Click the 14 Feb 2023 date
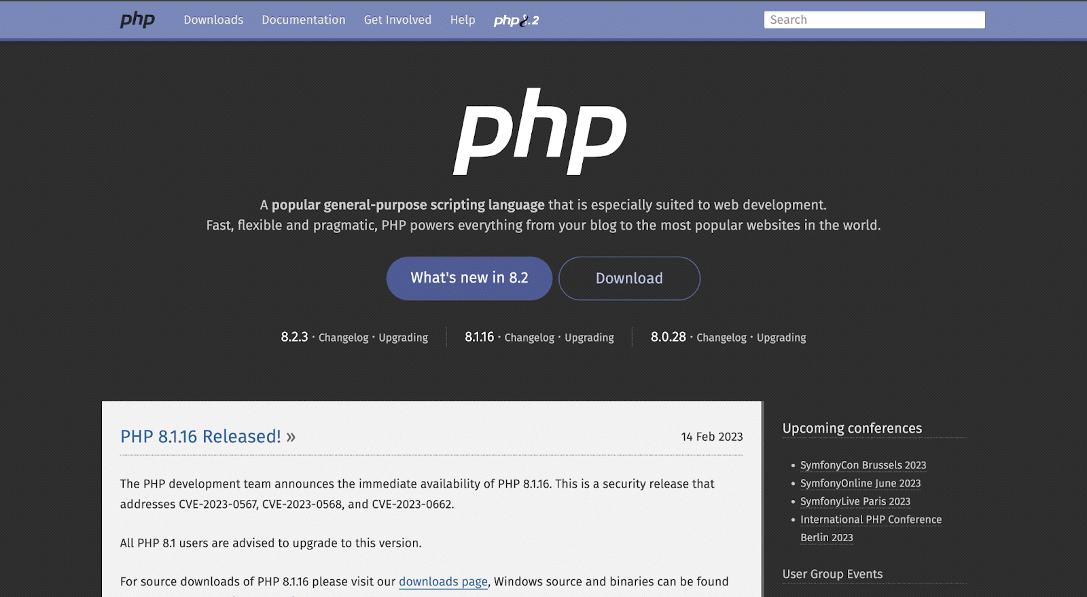Image resolution: width=1087 pixels, height=597 pixels. [712, 437]
